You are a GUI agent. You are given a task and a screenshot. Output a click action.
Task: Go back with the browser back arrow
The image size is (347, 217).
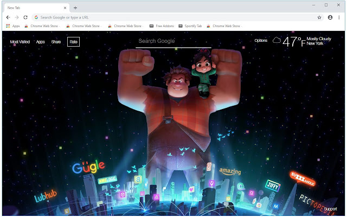8,17
